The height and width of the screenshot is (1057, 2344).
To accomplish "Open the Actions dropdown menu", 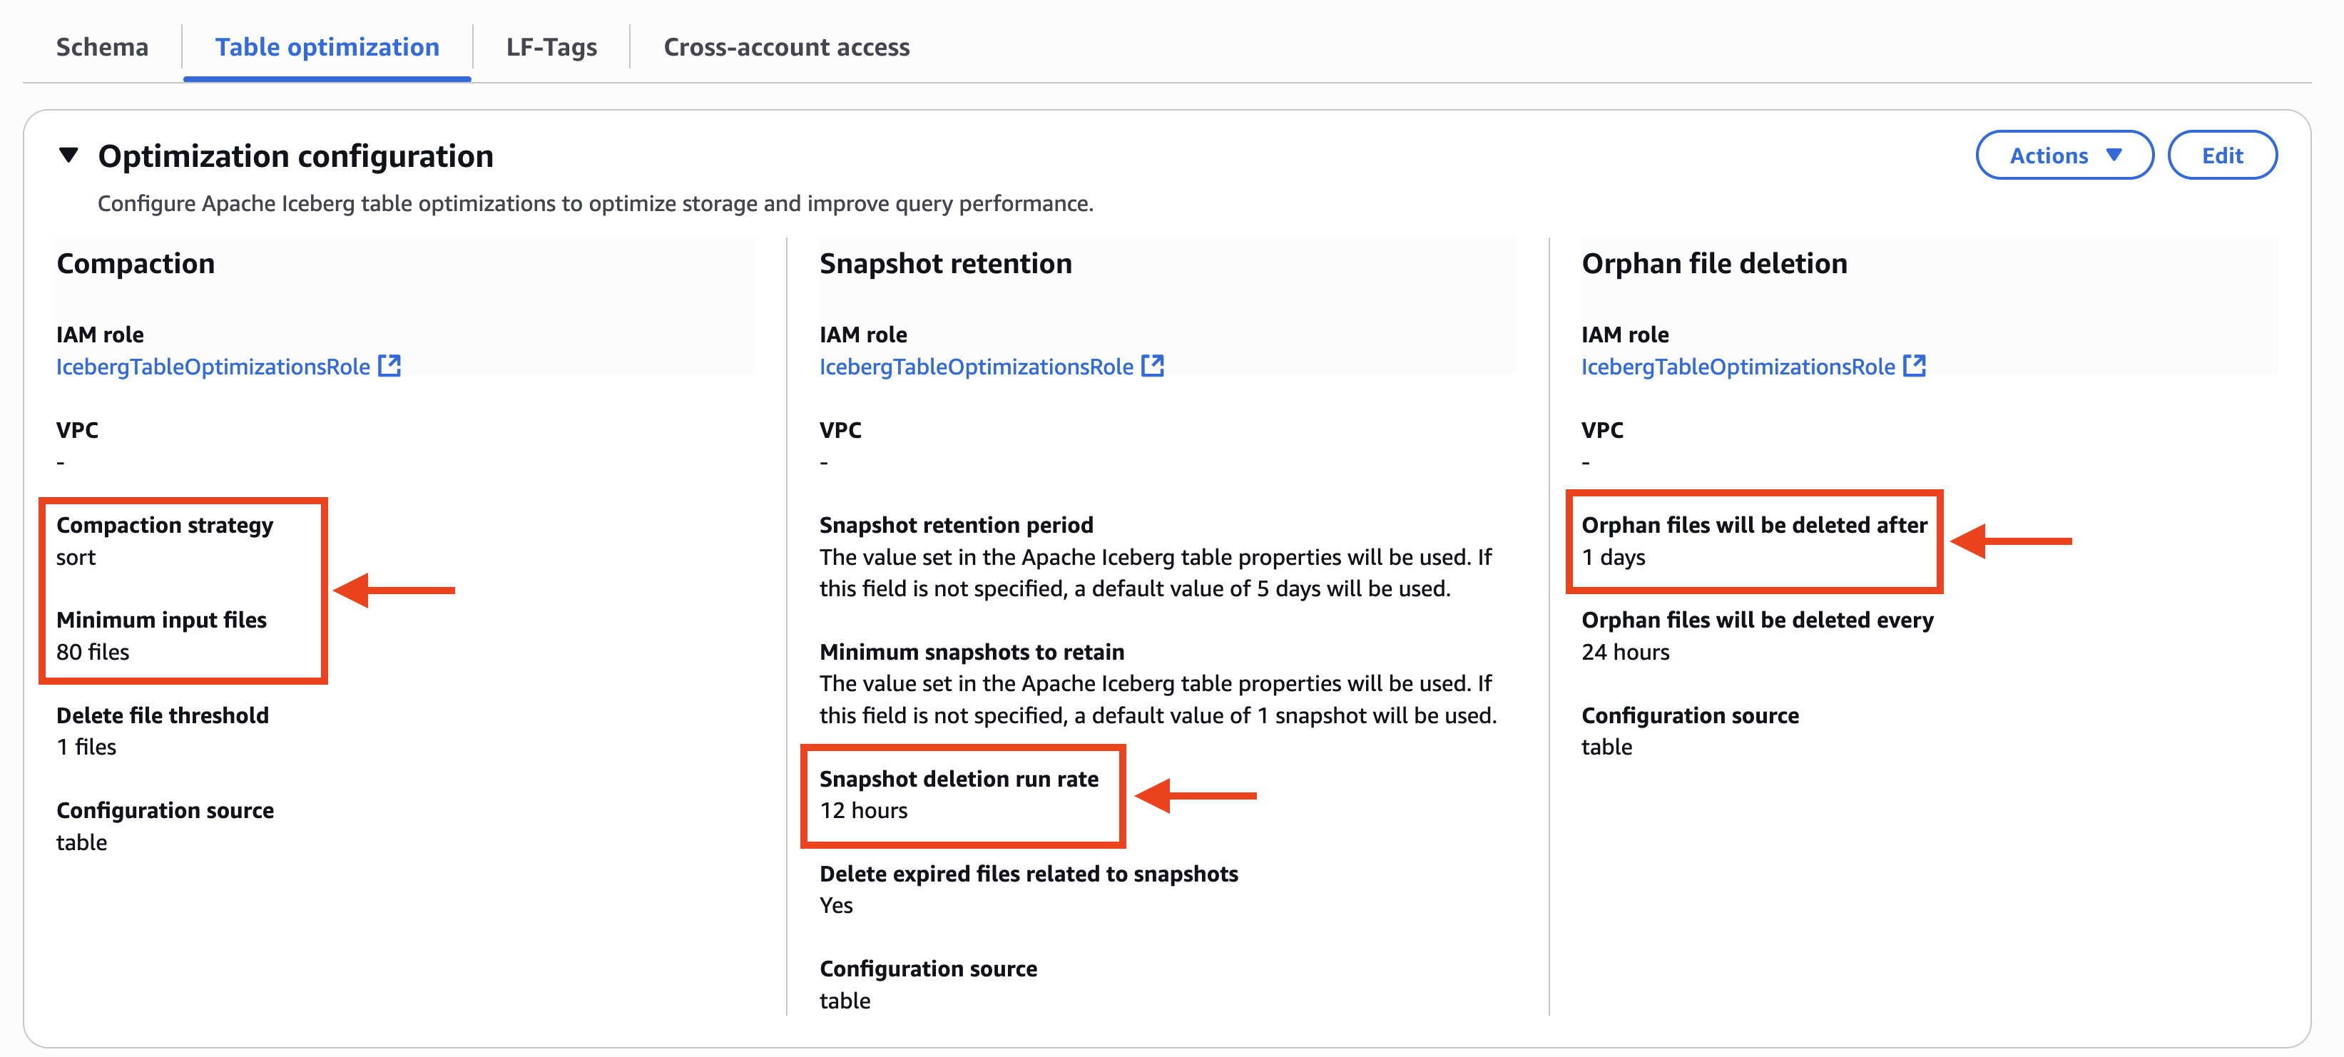I will (x=2064, y=155).
